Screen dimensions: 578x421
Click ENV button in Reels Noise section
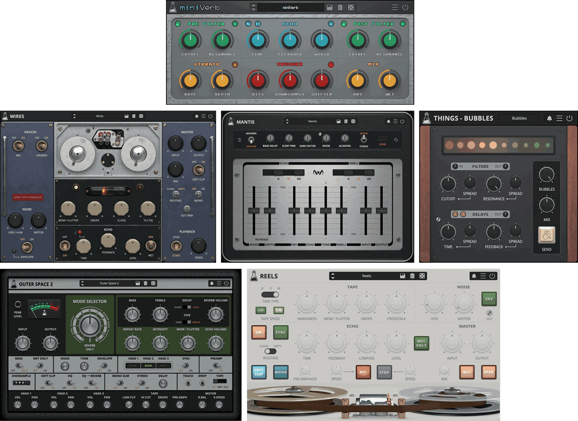click(x=489, y=299)
